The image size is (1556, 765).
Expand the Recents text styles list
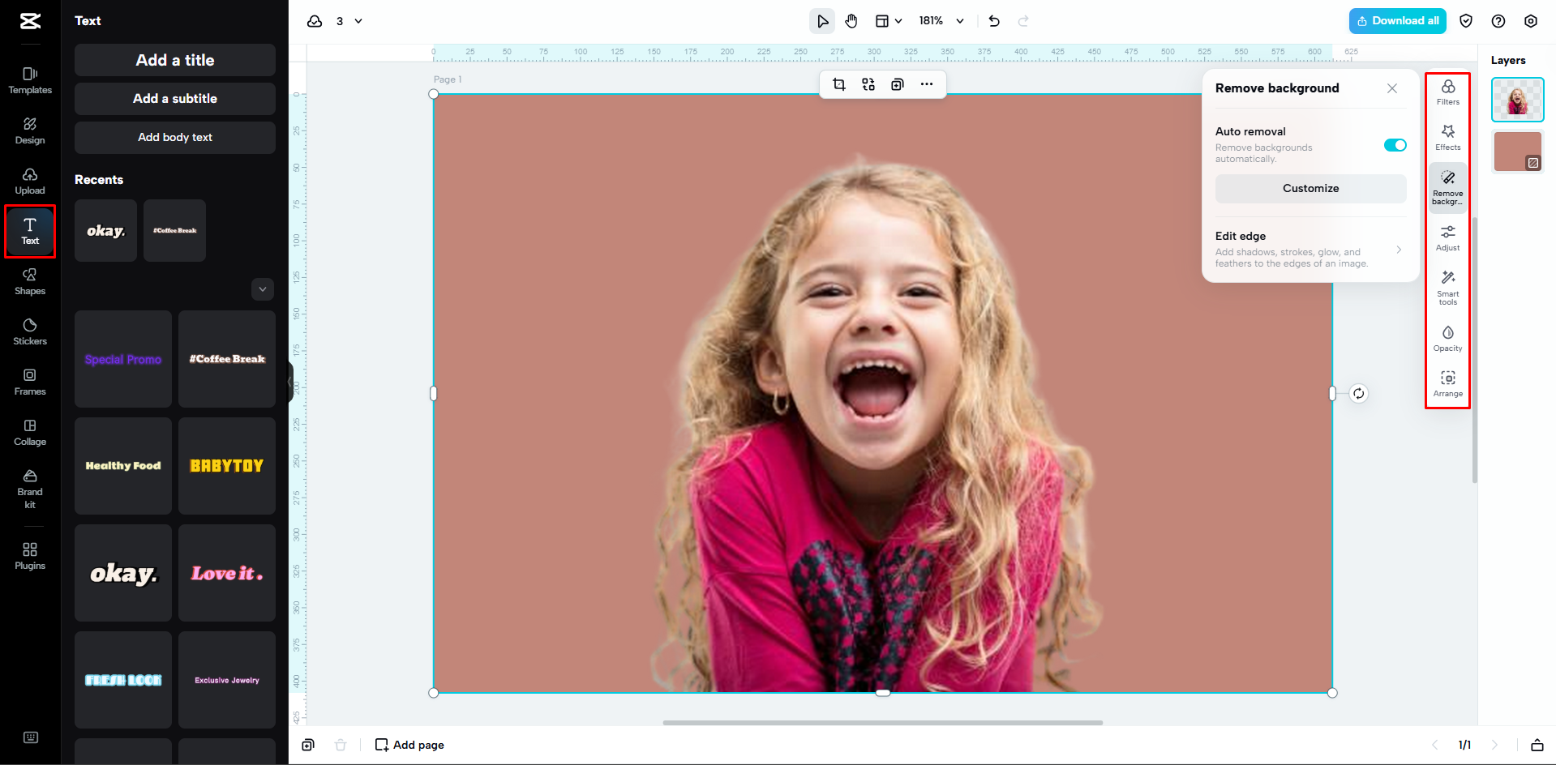tap(262, 289)
